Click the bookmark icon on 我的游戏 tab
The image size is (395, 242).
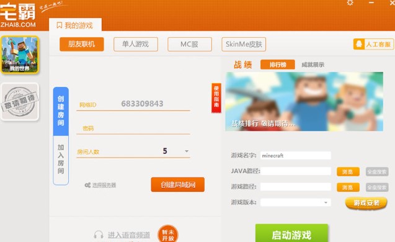coord(59,25)
